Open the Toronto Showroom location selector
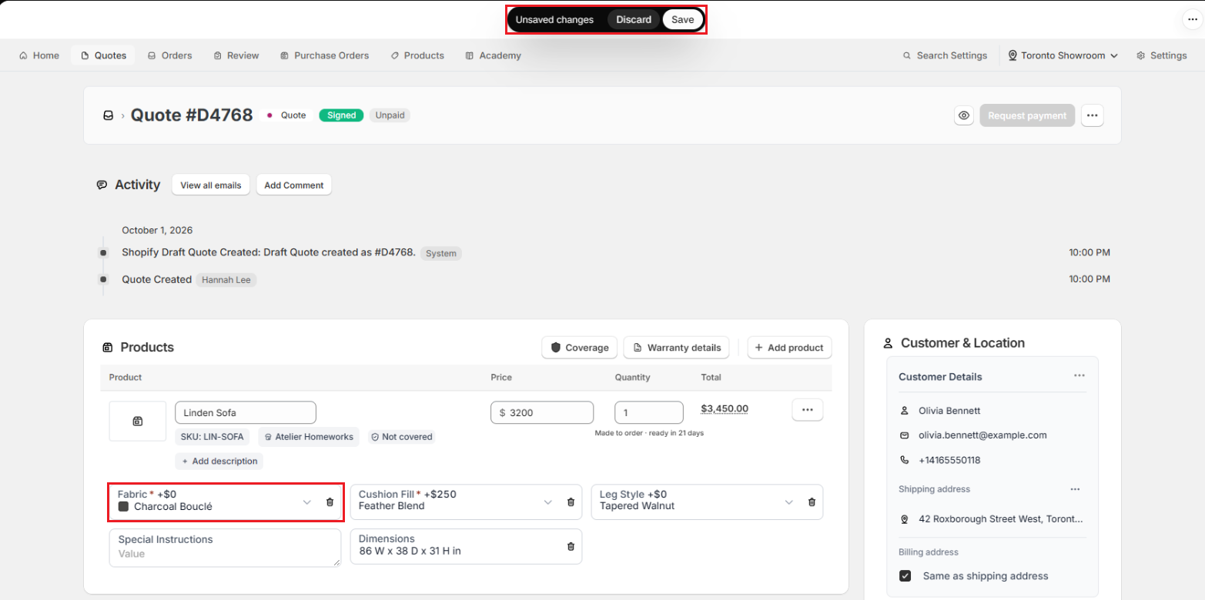This screenshot has width=1205, height=600. [x=1063, y=55]
